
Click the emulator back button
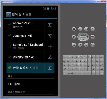86,45
